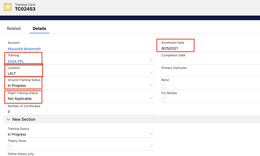Click the New Section heading text
The width and height of the screenshot is (260, 156).
click(24, 120)
